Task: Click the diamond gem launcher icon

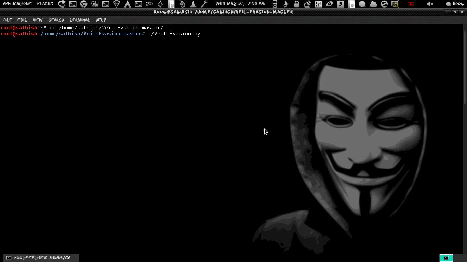Action: pyautogui.click(x=117, y=4)
